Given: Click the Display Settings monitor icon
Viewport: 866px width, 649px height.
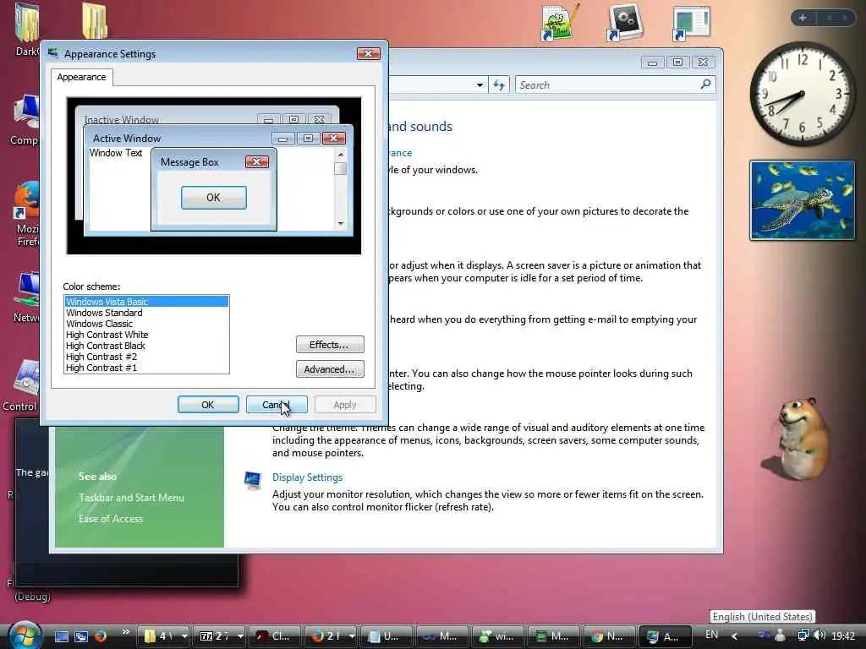Looking at the screenshot, I should (x=252, y=480).
